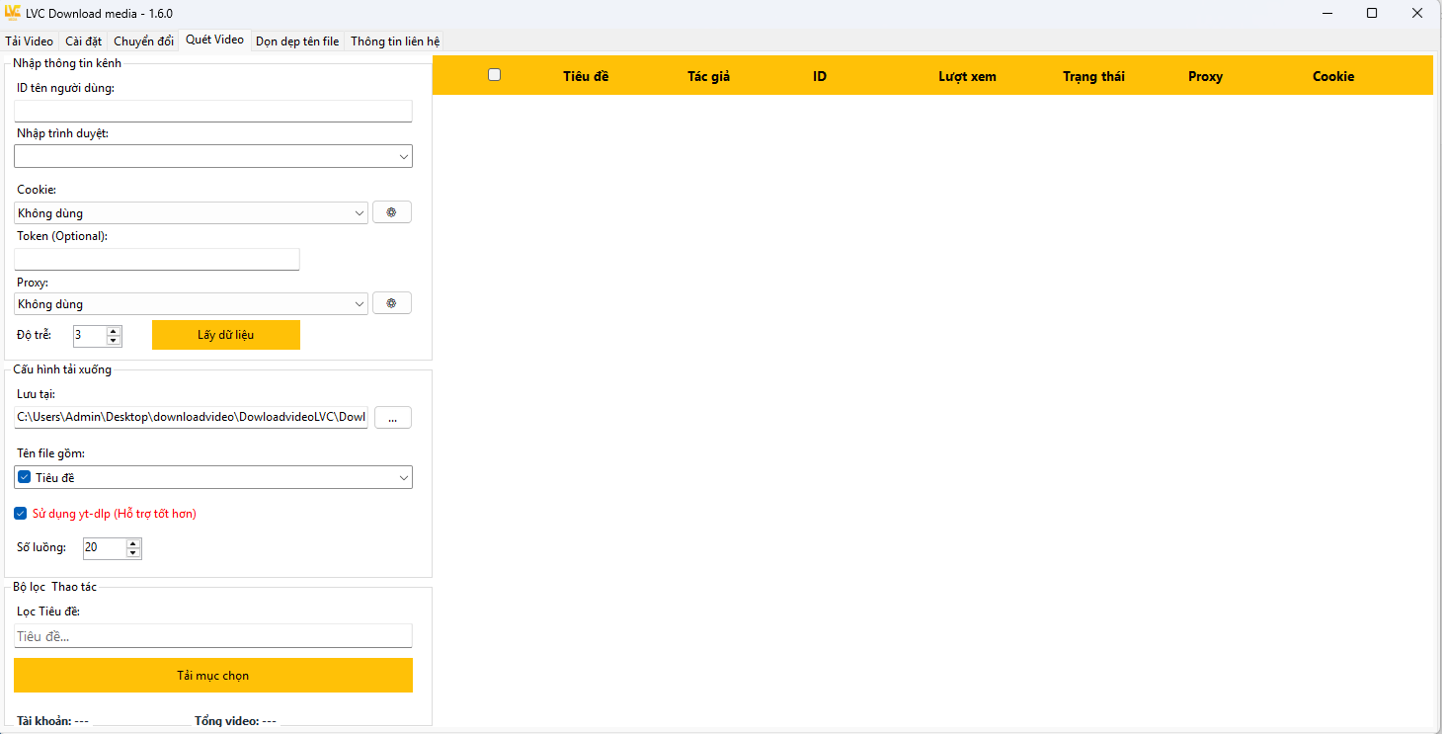This screenshot has height=734, width=1442.
Task: Click the gear icon next to Cookie dropdown
Action: tap(391, 212)
